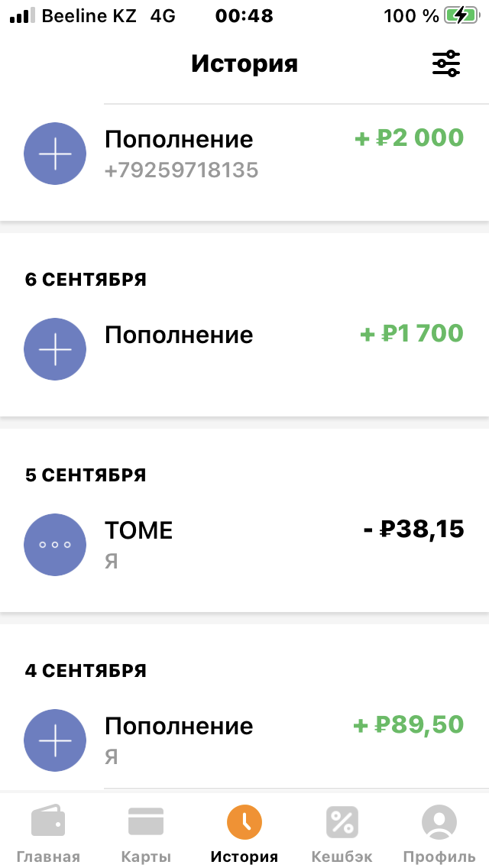Tap the three-dots icon next to TOME
The height and width of the screenshot is (868, 489).
[x=55, y=545]
